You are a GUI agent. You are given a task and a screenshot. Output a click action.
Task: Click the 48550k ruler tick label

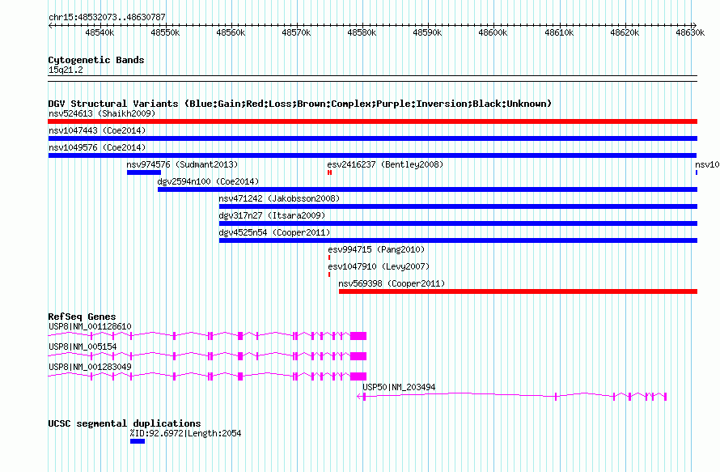point(165,32)
